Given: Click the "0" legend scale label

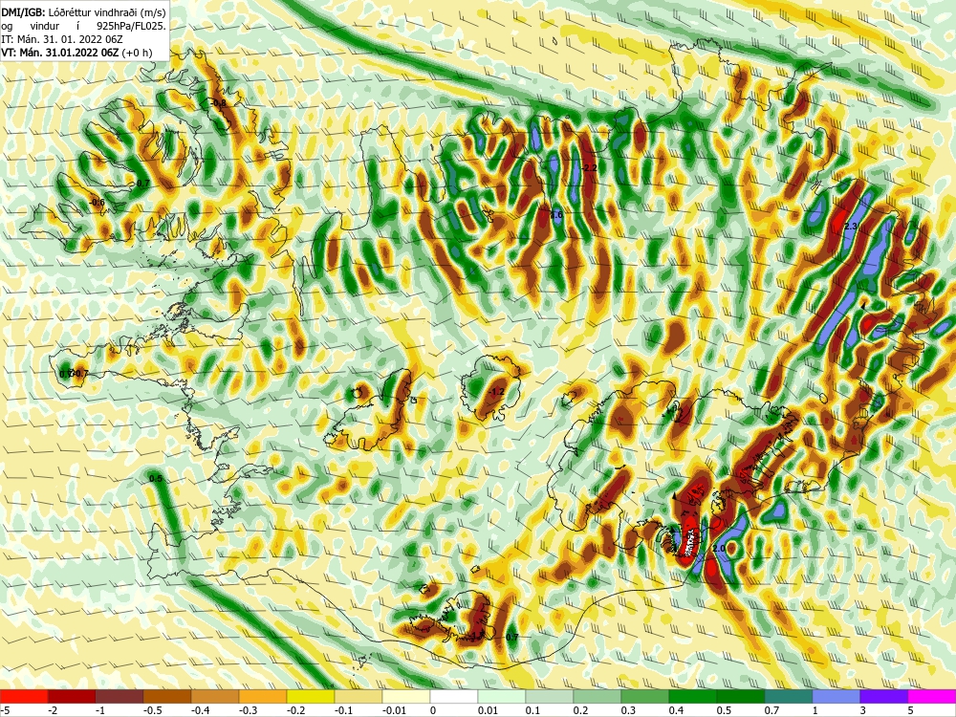Looking at the screenshot, I should [433, 710].
